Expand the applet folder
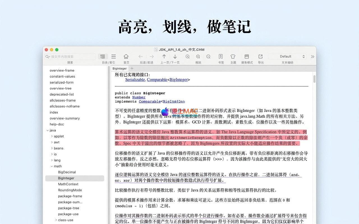Screen dimensions: 359x224 (52, 136)
